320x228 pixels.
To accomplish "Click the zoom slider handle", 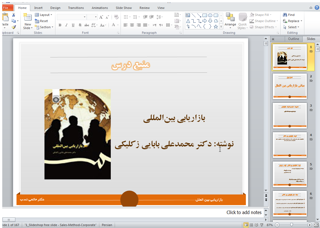I will coord(292,225).
